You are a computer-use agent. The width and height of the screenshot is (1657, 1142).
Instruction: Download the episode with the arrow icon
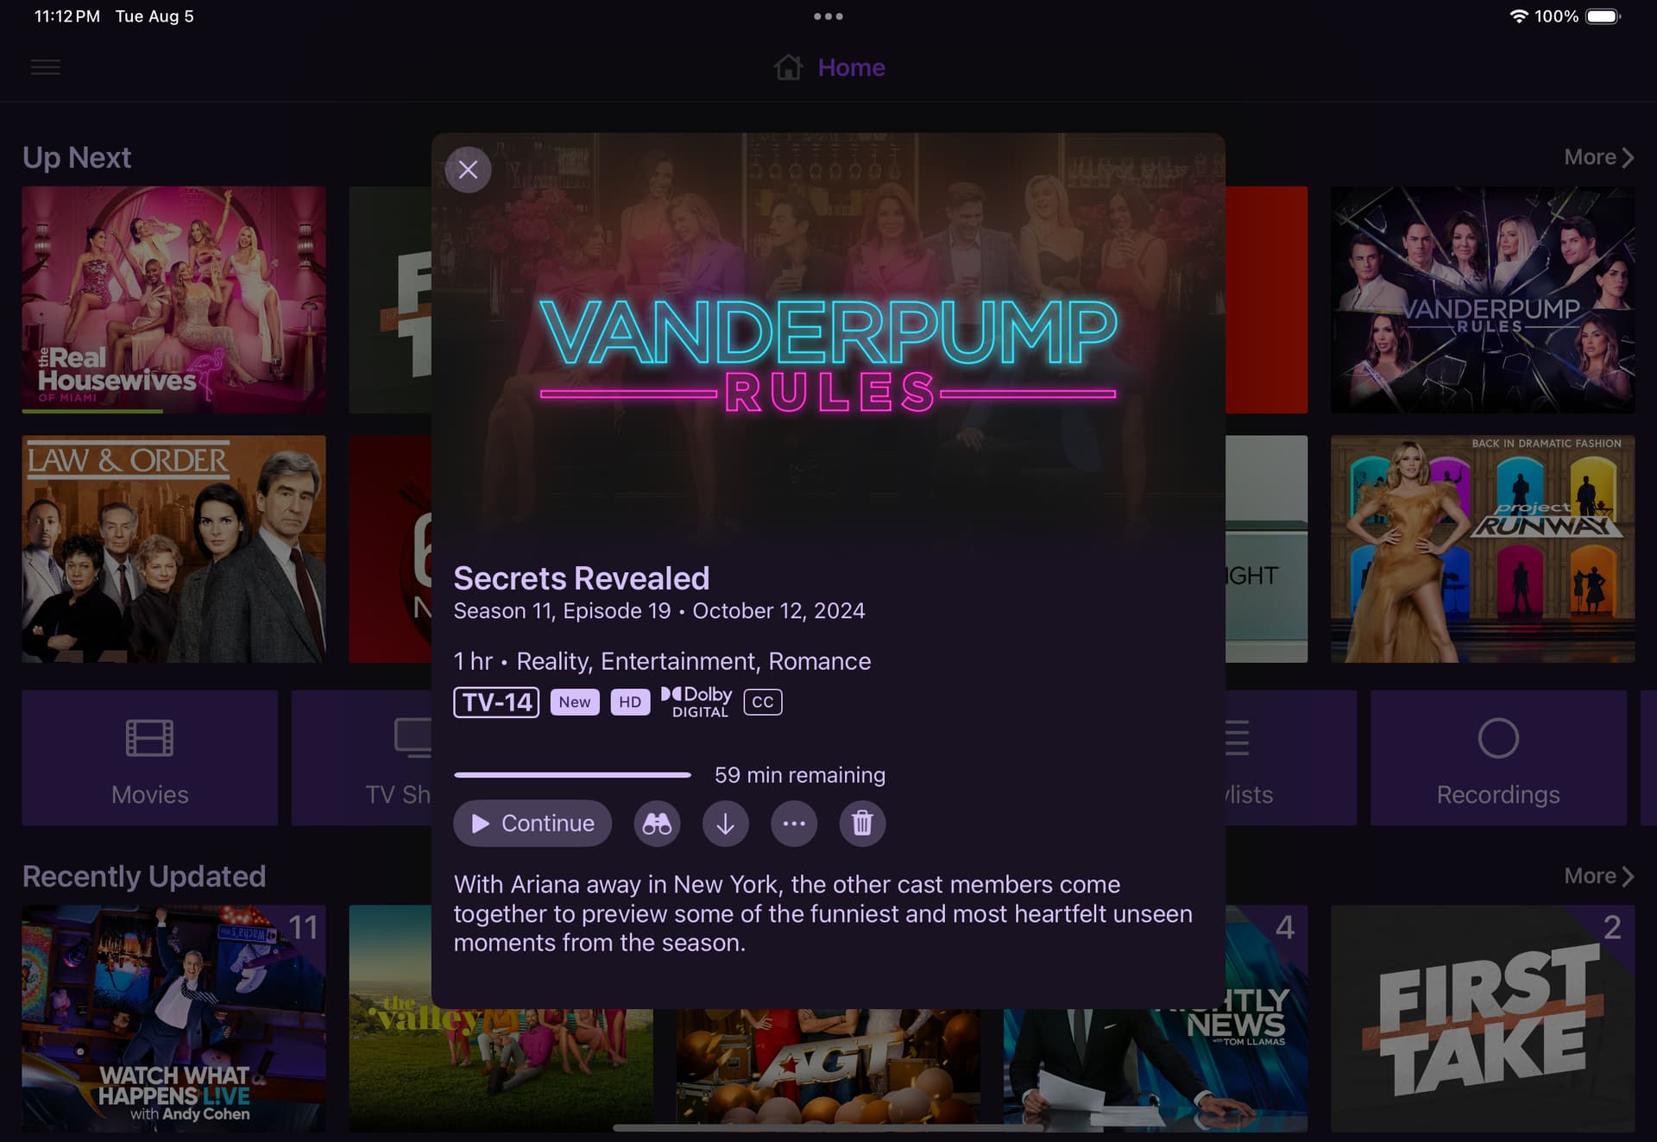[725, 823]
